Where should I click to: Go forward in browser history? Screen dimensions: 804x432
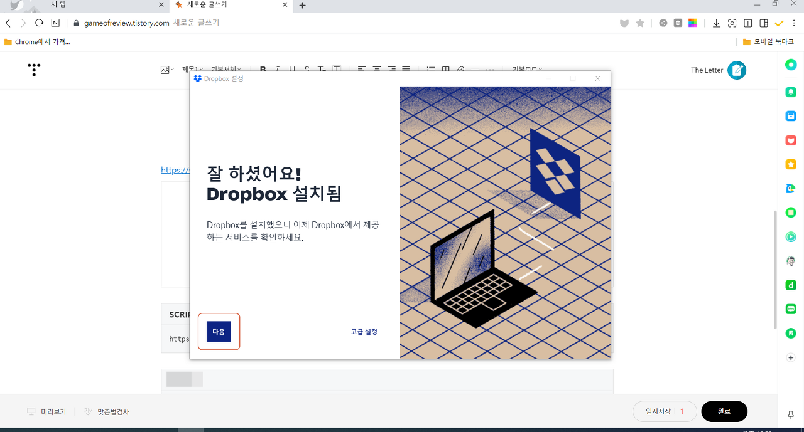tap(23, 23)
